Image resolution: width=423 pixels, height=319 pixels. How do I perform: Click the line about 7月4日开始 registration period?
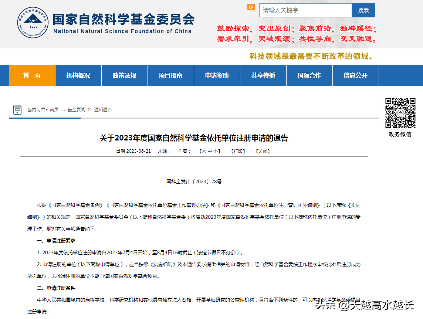click(140, 252)
